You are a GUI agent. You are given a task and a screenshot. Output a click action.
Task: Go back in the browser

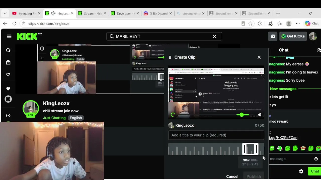[x=5, y=23]
